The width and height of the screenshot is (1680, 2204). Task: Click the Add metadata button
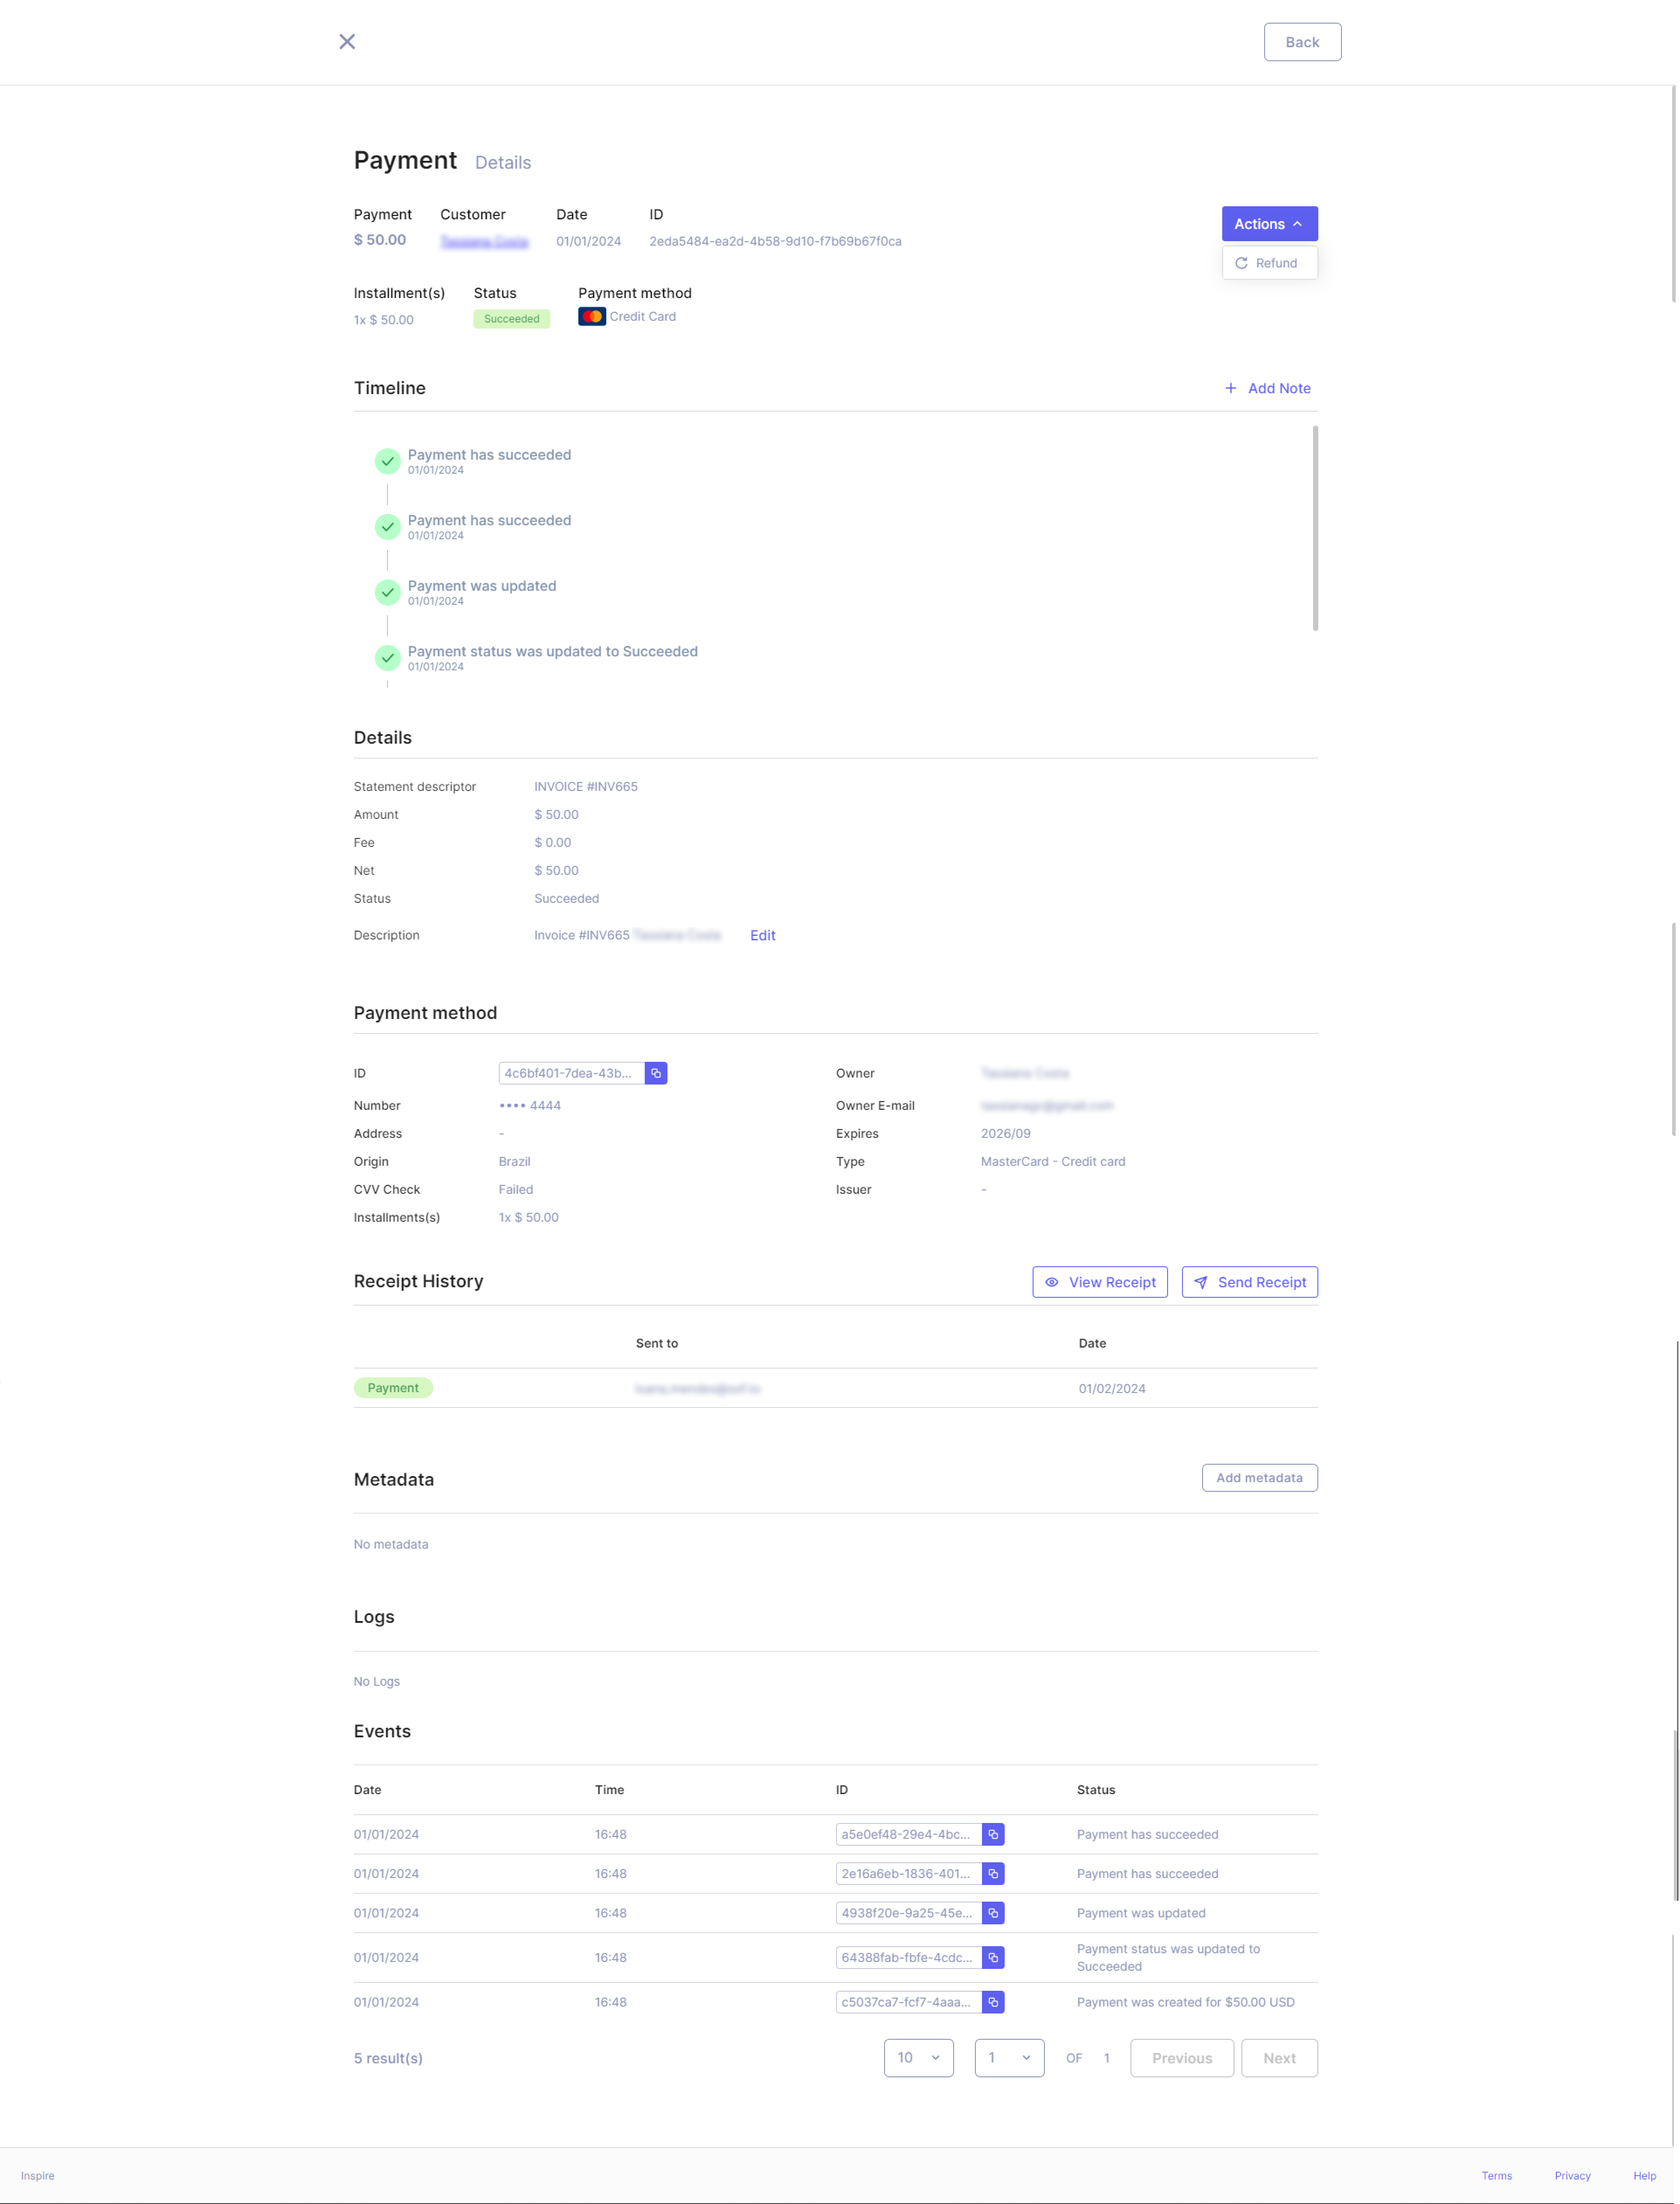(x=1259, y=1478)
